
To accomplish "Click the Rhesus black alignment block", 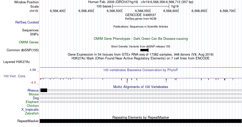I will (44, 90).
